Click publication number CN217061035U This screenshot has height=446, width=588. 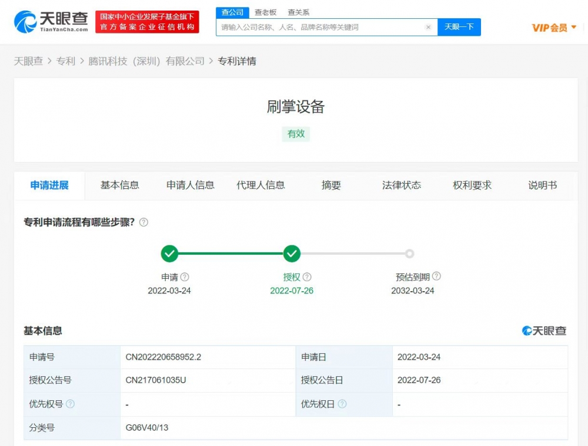point(156,380)
